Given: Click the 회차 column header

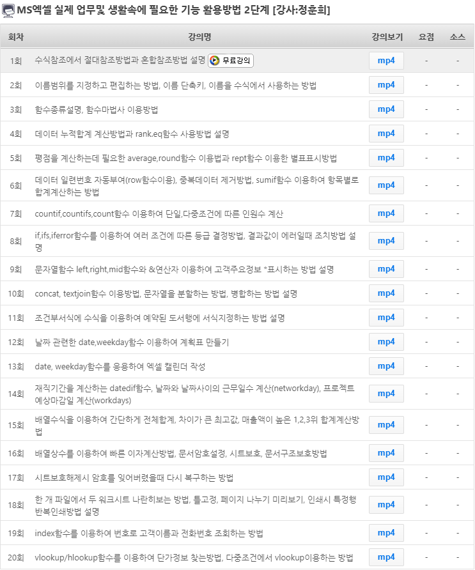Looking at the screenshot, I should point(16,36).
